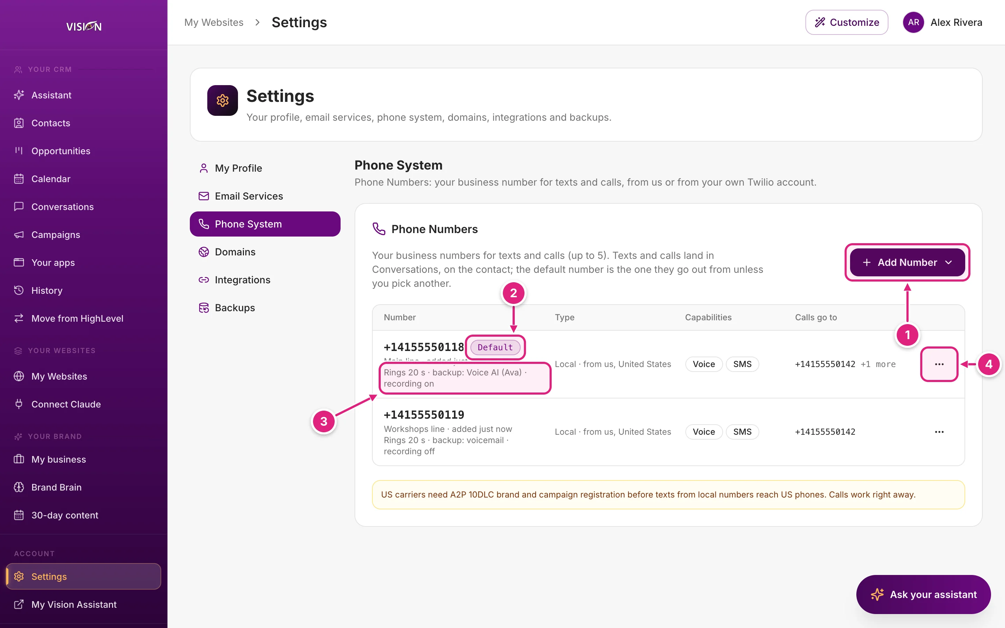Screen dimensions: 1005x628
Task: Open the Opportunities icon in sidebar
Action: point(19,151)
